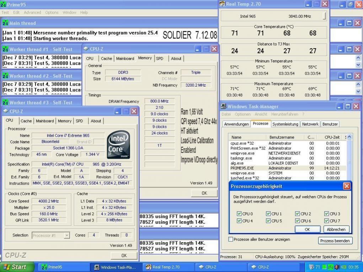Open Cache tab in front CPU-Z
Screen dimensions: 363x272
26,121
